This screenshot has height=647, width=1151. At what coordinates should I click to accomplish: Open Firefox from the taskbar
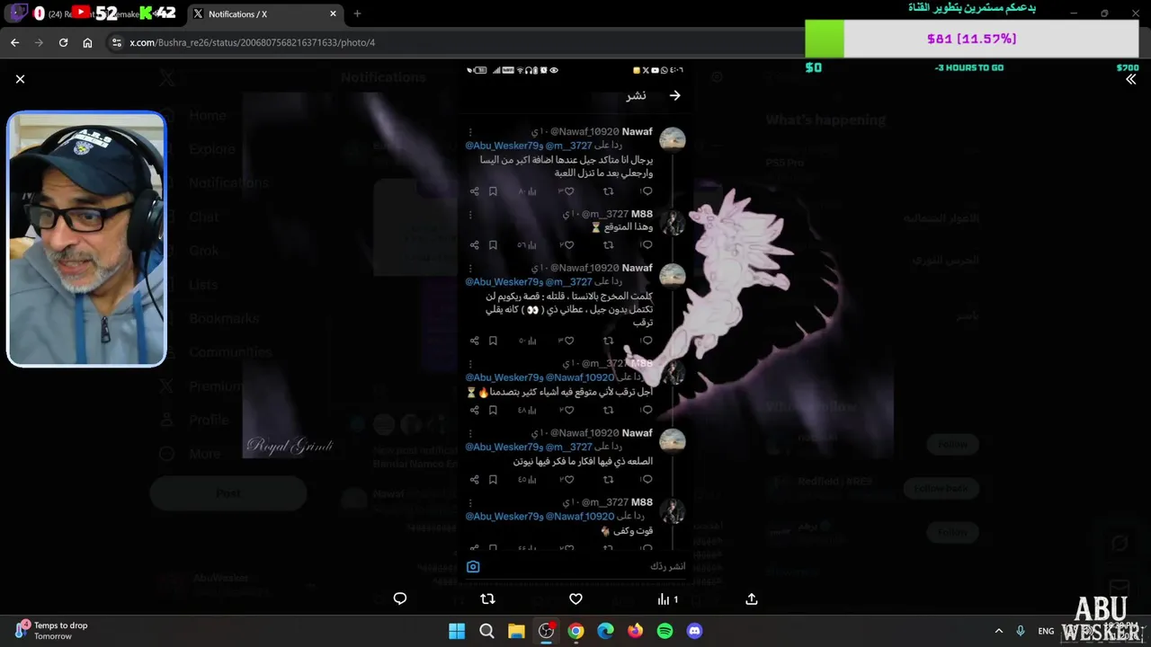coord(635,631)
